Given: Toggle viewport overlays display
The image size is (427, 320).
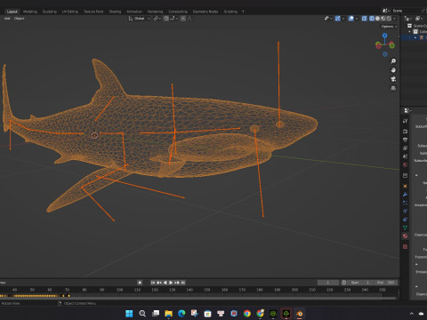Looking at the screenshot, I should [351, 19].
